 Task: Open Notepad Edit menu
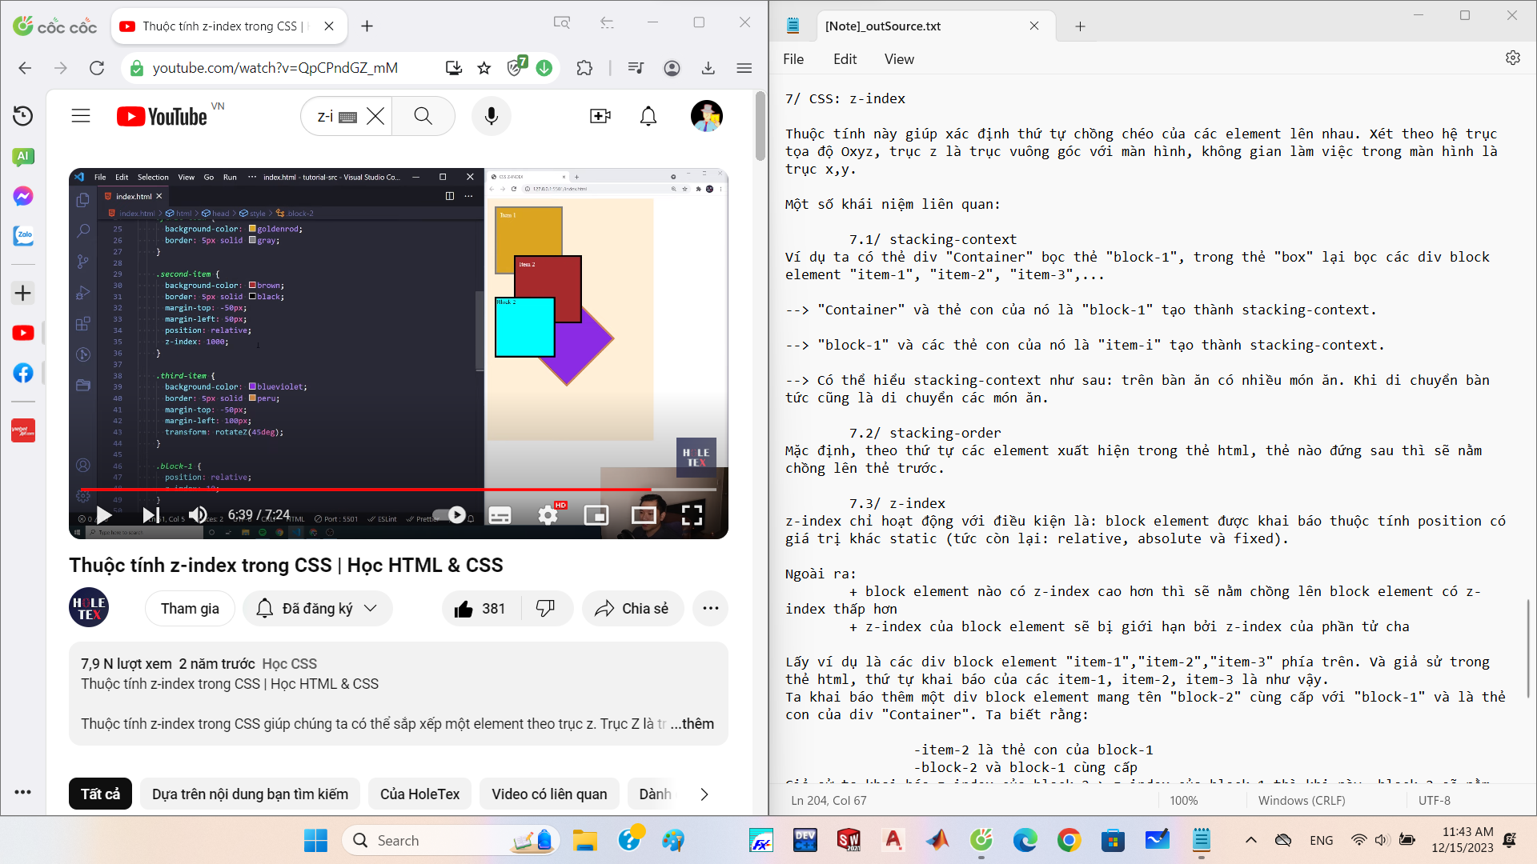[x=845, y=59]
